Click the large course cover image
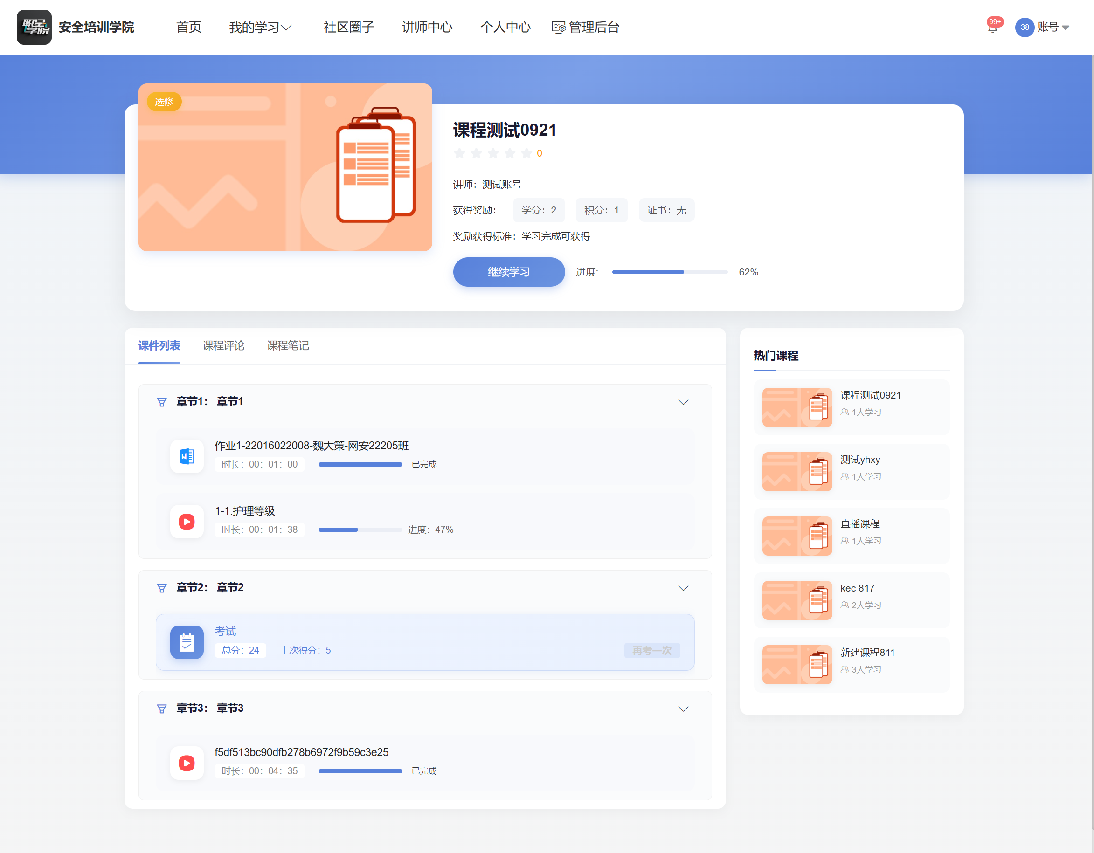The width and height of the screenshot is (1094, 853). pyautogui.click(x=285, y=167)
